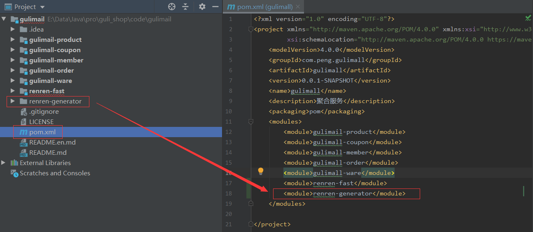Viewport: 533px width, 232px height.
Task: Click the README.en.md markdown icon
Action: pos(23,142)
